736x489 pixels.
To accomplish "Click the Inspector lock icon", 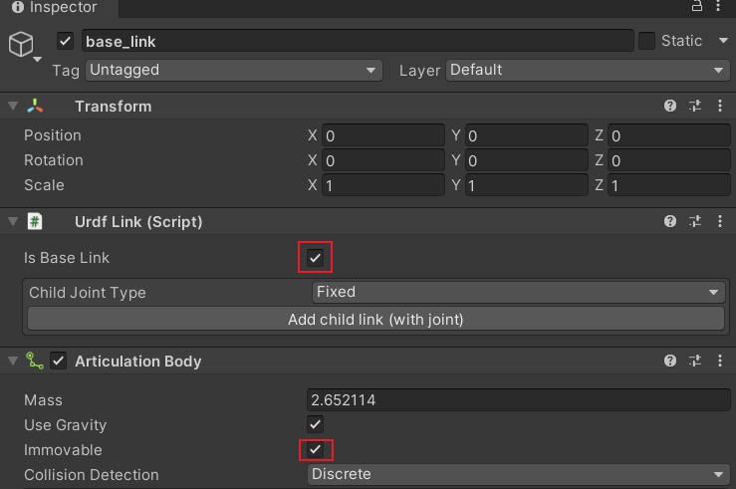I will pos(697,7).
